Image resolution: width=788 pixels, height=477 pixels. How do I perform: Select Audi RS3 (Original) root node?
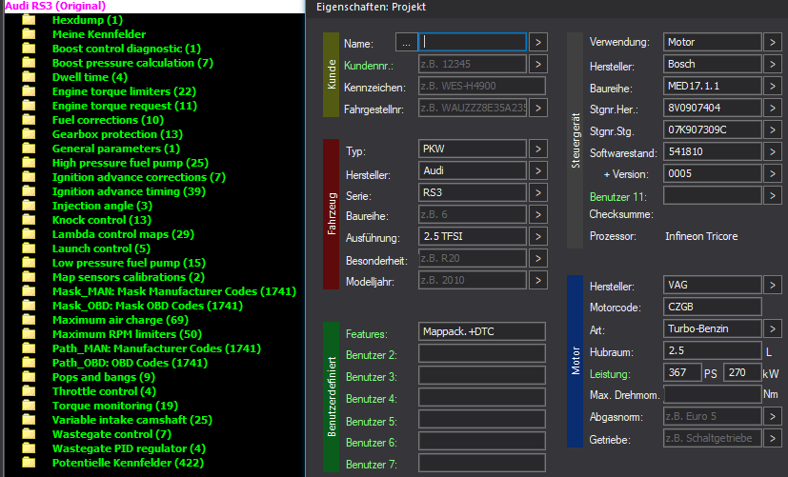(55, 6)
